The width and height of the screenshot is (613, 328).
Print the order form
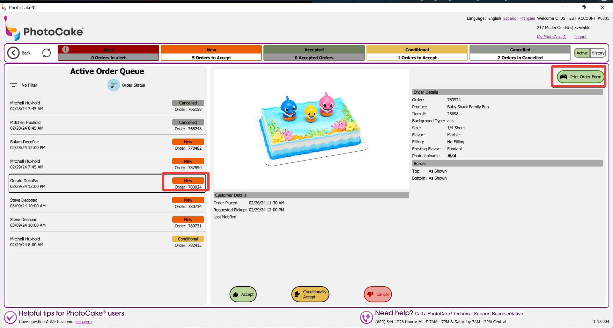tap(580, 77)
